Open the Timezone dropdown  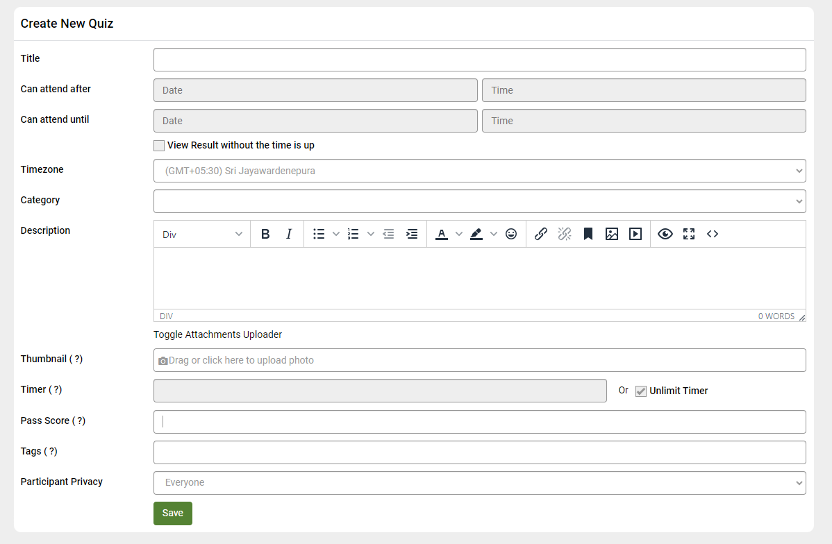(479, 171)
